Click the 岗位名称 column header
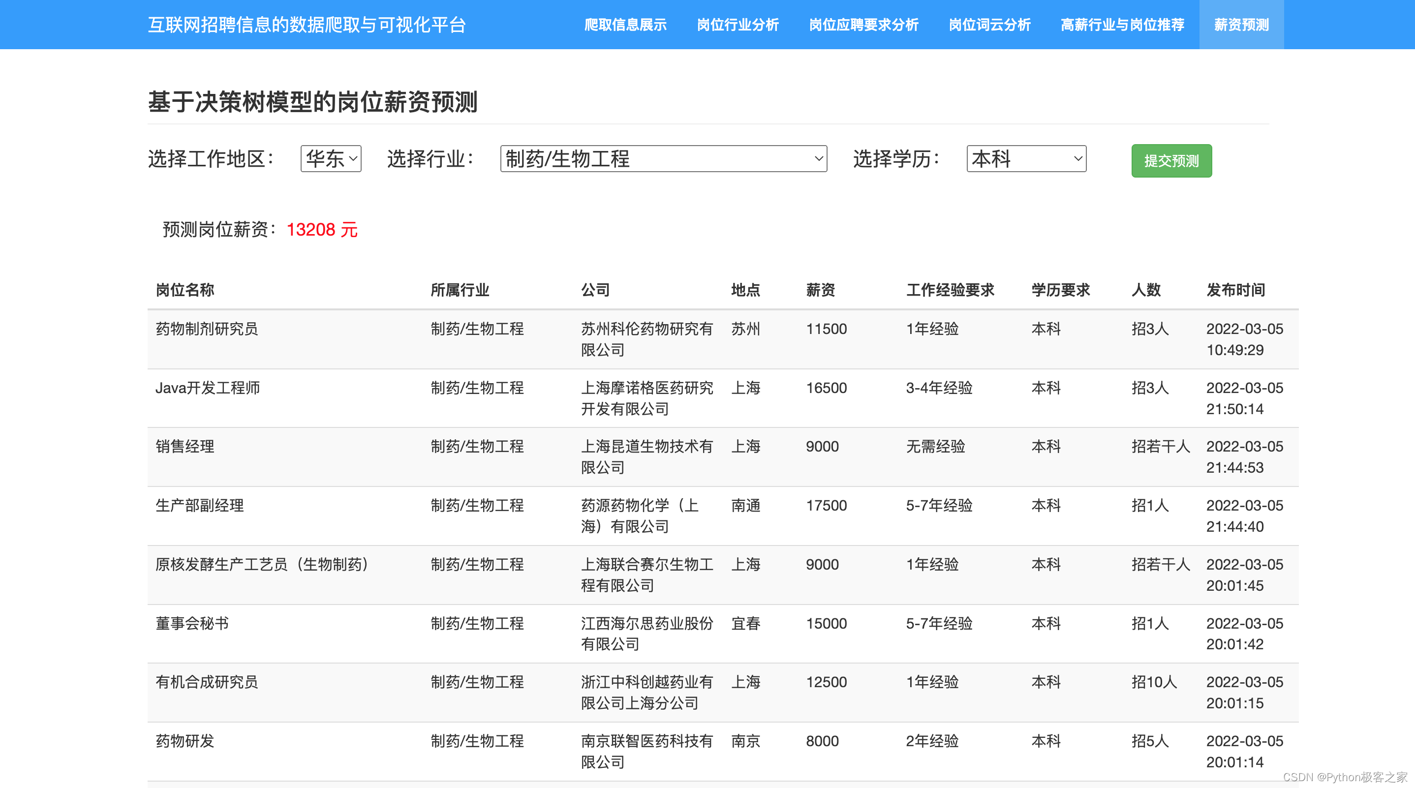This screenshot has height=788, width=1415. coord(185,289)
